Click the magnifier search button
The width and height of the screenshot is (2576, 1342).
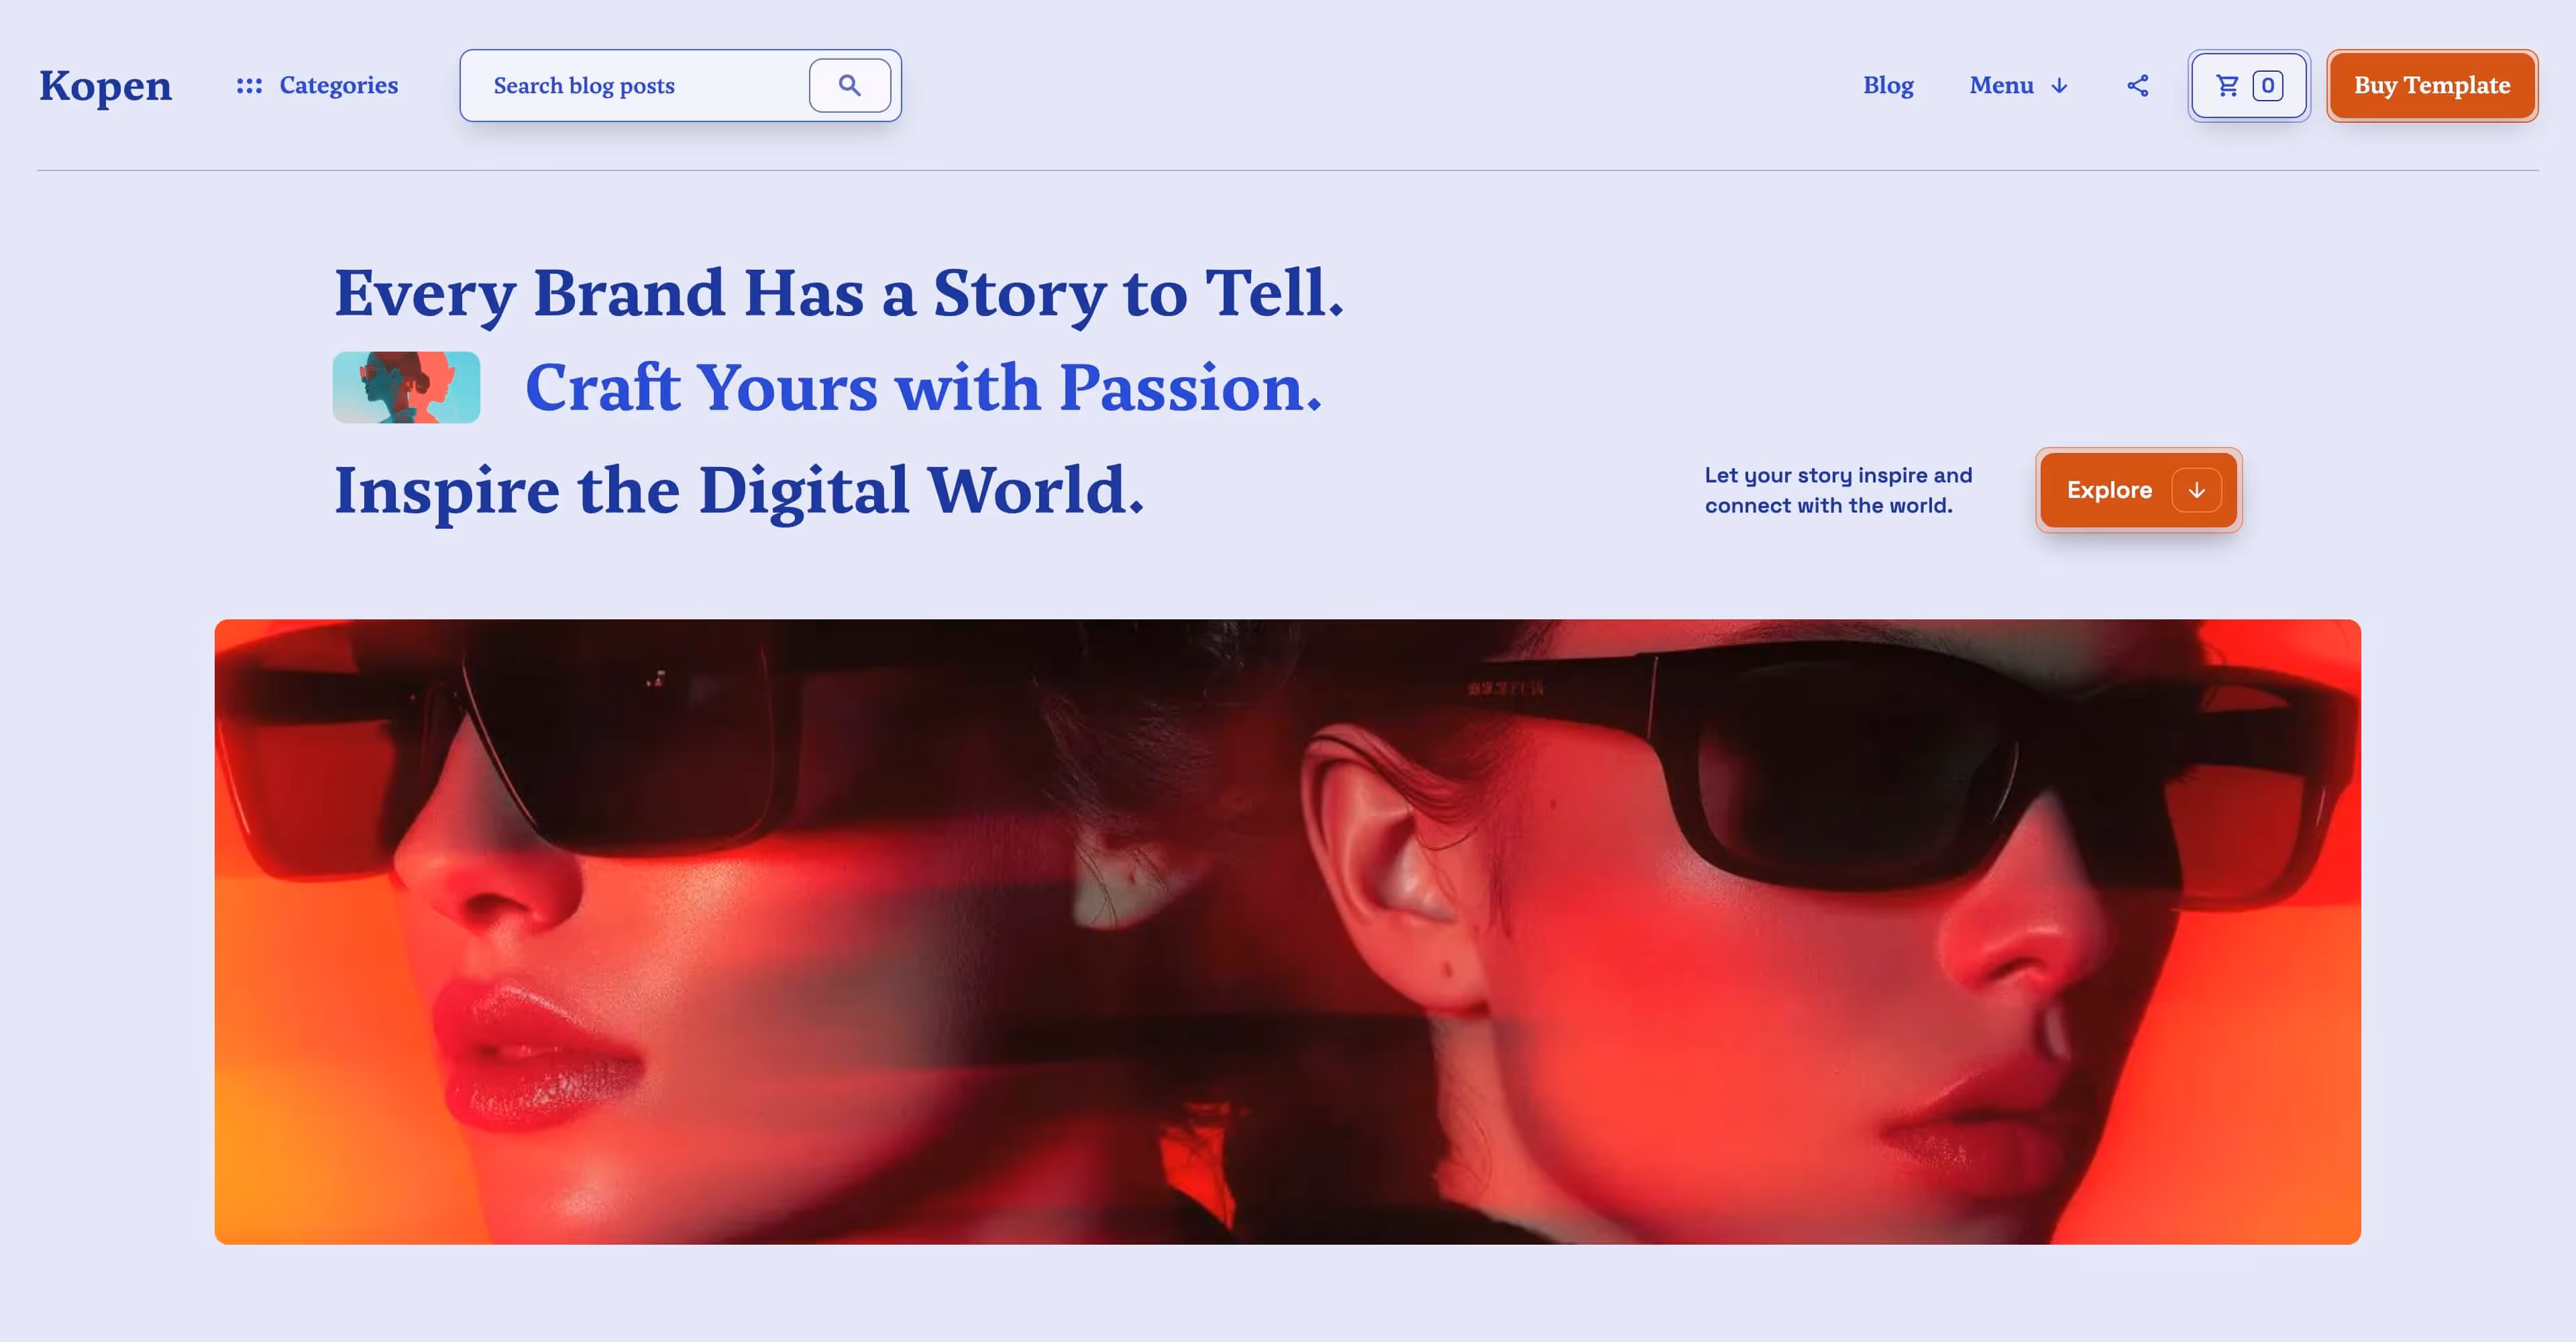[849, 86]
